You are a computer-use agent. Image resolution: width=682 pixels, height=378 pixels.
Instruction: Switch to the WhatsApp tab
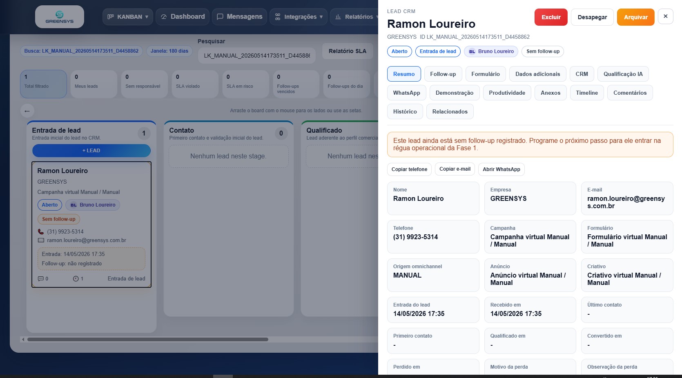407,93
